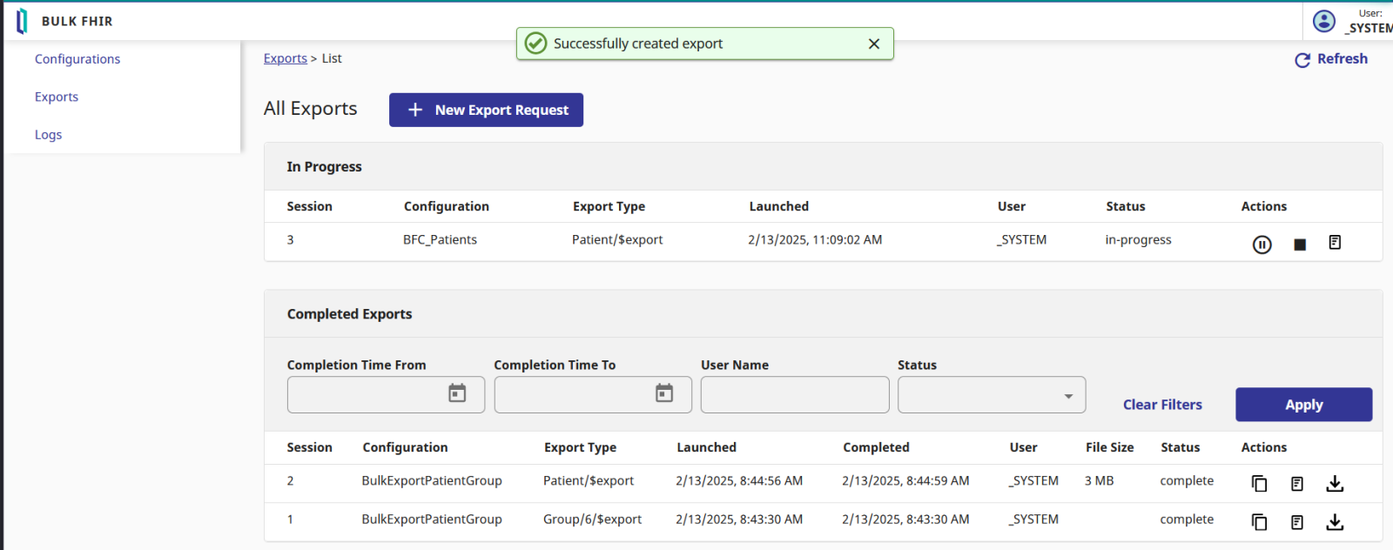This screenshot has width=1393, height=550.
Task: Open calendar for Completion Time From
Action: (457, 393)
